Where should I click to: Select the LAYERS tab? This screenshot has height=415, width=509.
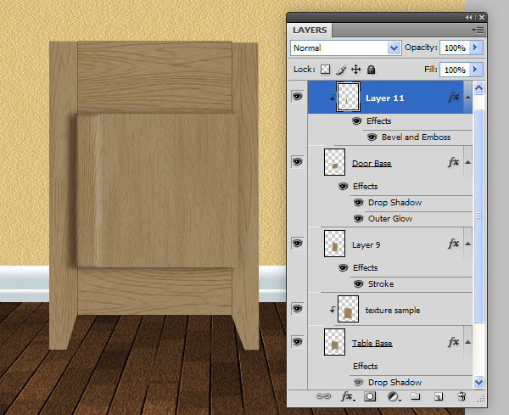click(310, 30)
